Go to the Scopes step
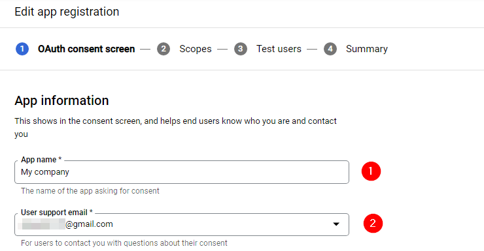This screenshot has height=251, width=484. click(x=196, y=49)
